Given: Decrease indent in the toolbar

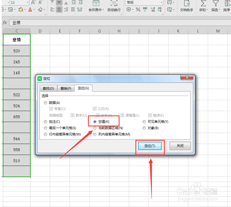Looking at the screenshot, I should tap(73, 2).
